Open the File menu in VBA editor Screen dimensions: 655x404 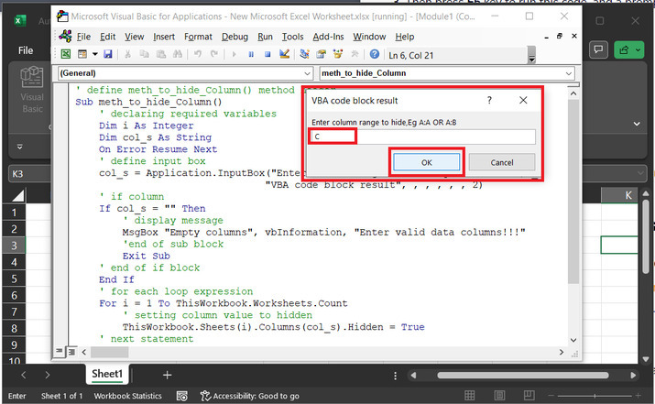tap(83, 37)
